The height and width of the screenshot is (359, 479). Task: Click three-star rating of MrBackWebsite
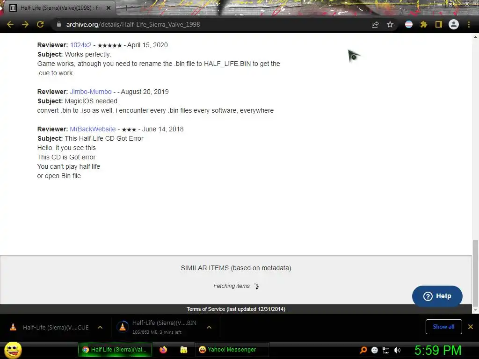(129, 129)
